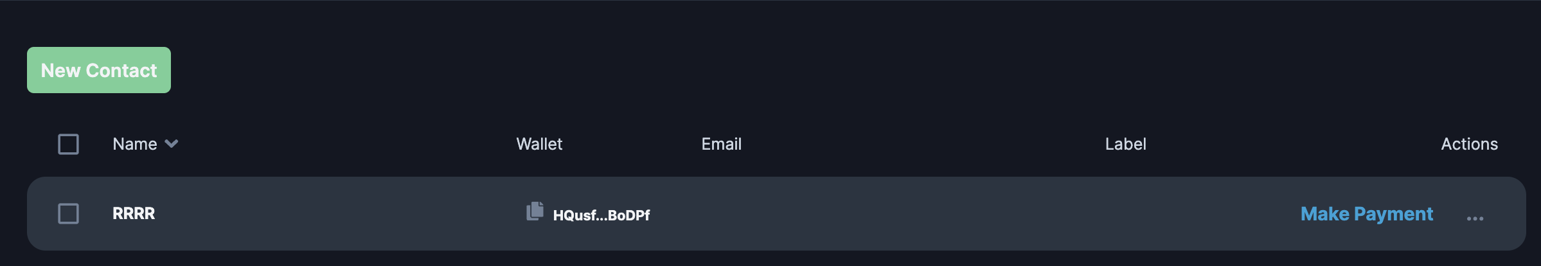This screenshot has width=1541, height=266.
Task: Click the sort chevron beside Name
Action: click(x=171, y=143)
